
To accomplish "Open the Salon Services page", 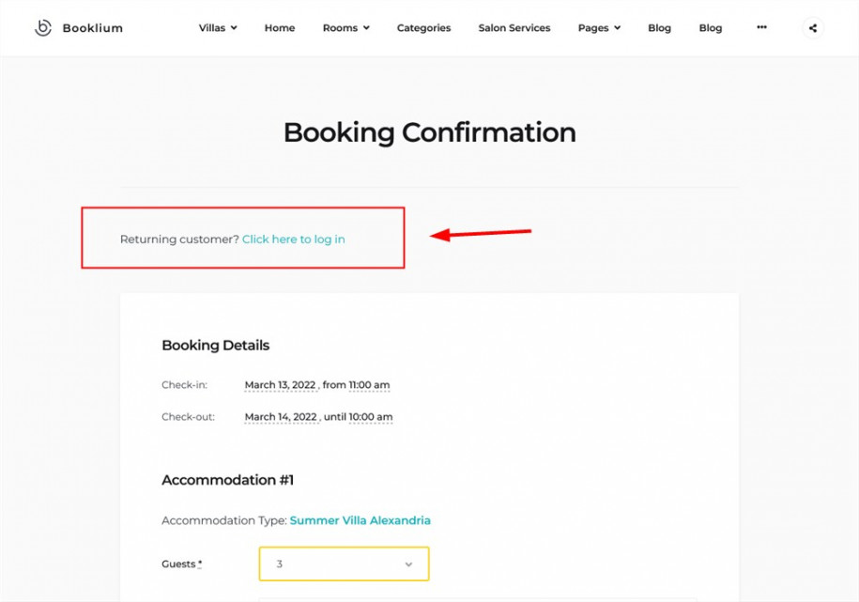I will [514, 27].
